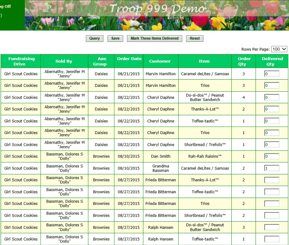
Task: Edit Delivered Qty for Frieda Bitterman Thanks-A-Lot
Action: (x=272, y=180)
